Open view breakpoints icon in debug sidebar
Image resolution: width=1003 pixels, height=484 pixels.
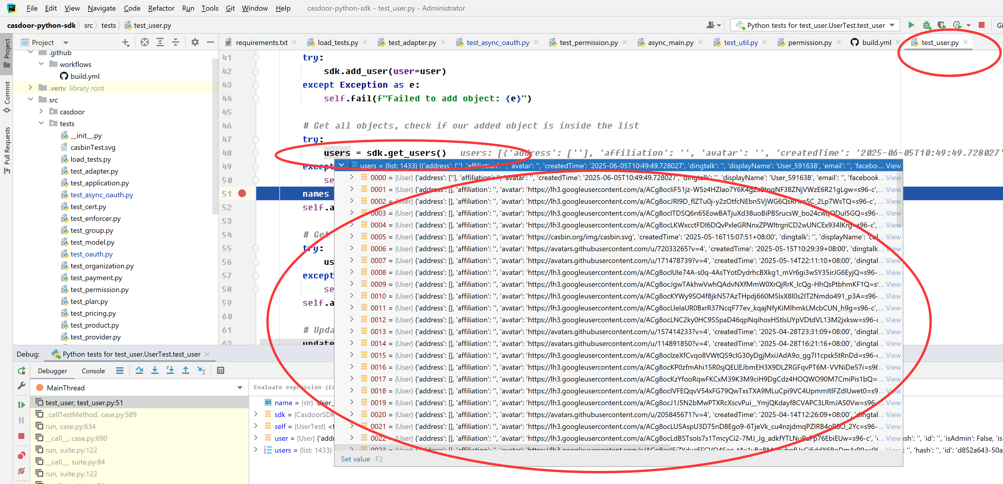[x=21, y=455]
